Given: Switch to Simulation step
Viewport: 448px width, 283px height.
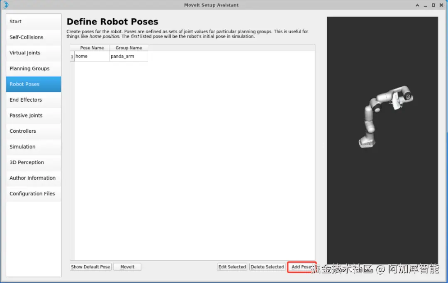Looking at the screenshot, I should click(x=34, y=146).
